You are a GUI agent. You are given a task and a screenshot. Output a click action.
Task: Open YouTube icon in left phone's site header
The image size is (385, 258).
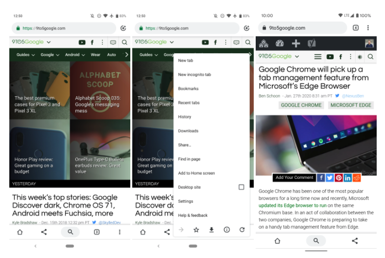pos(82,43)
